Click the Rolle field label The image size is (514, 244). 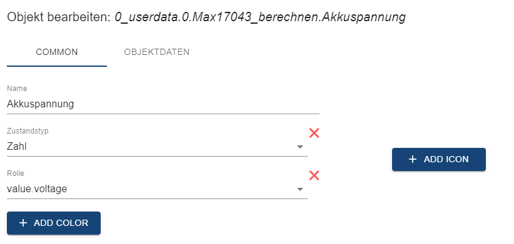pos(16,173)
